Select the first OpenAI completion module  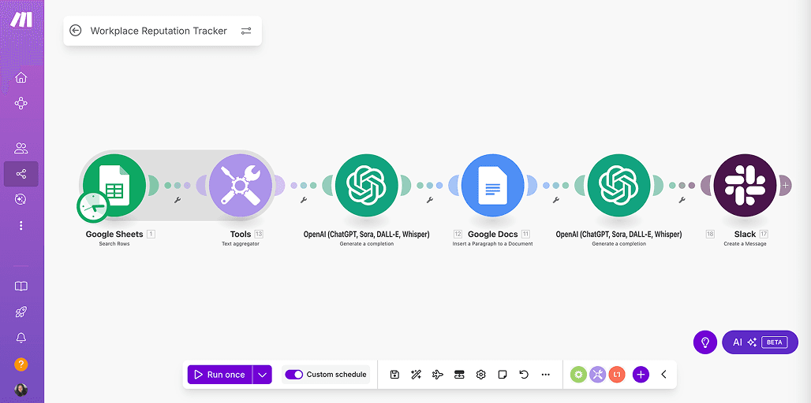[x=367, y=185]
